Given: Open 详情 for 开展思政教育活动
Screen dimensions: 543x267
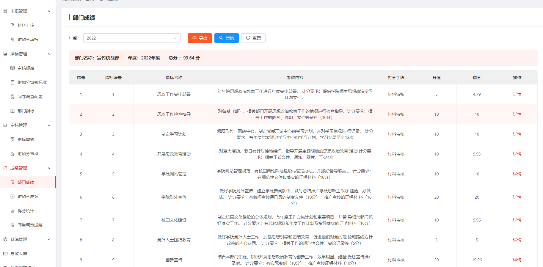Looking at the screenshot, I should 517,154.
